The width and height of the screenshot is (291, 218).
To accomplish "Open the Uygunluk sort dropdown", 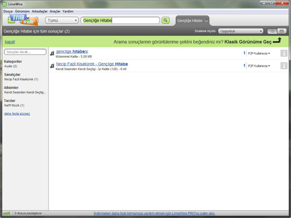I will pyautogui.click(x=241, y=31).
